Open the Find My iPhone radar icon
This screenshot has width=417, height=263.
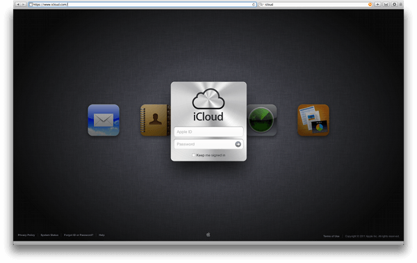(262, 120)
